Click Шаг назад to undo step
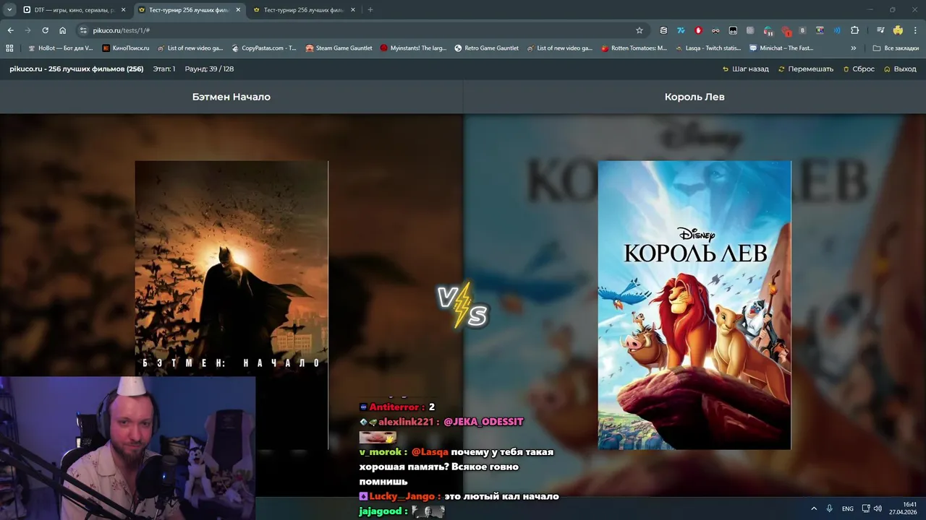Screen dimensions: 926x520 (745, 69)
